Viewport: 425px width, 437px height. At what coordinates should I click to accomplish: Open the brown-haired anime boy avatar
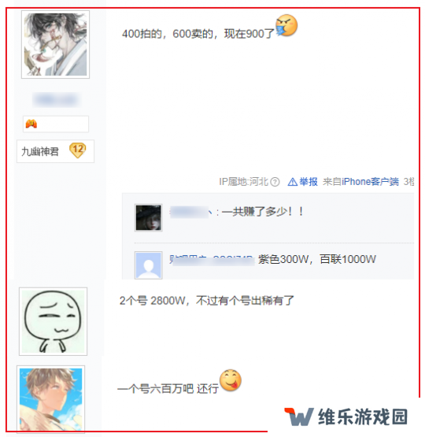point(50,400)
